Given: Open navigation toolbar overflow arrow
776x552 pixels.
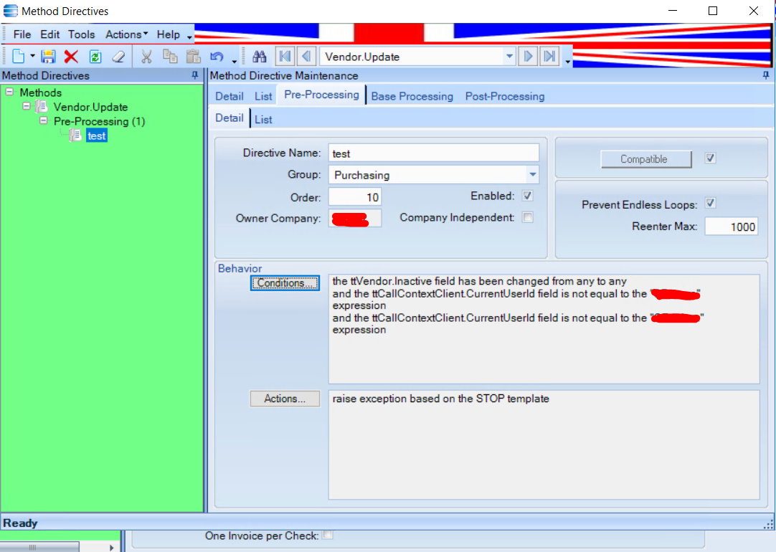Looking at the screenshot, I should pos(567,60).
